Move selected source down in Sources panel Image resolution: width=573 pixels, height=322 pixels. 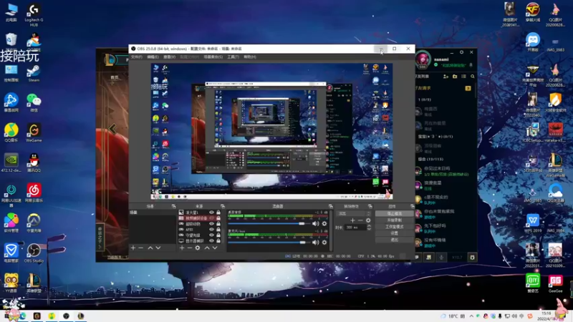point(215,248)
